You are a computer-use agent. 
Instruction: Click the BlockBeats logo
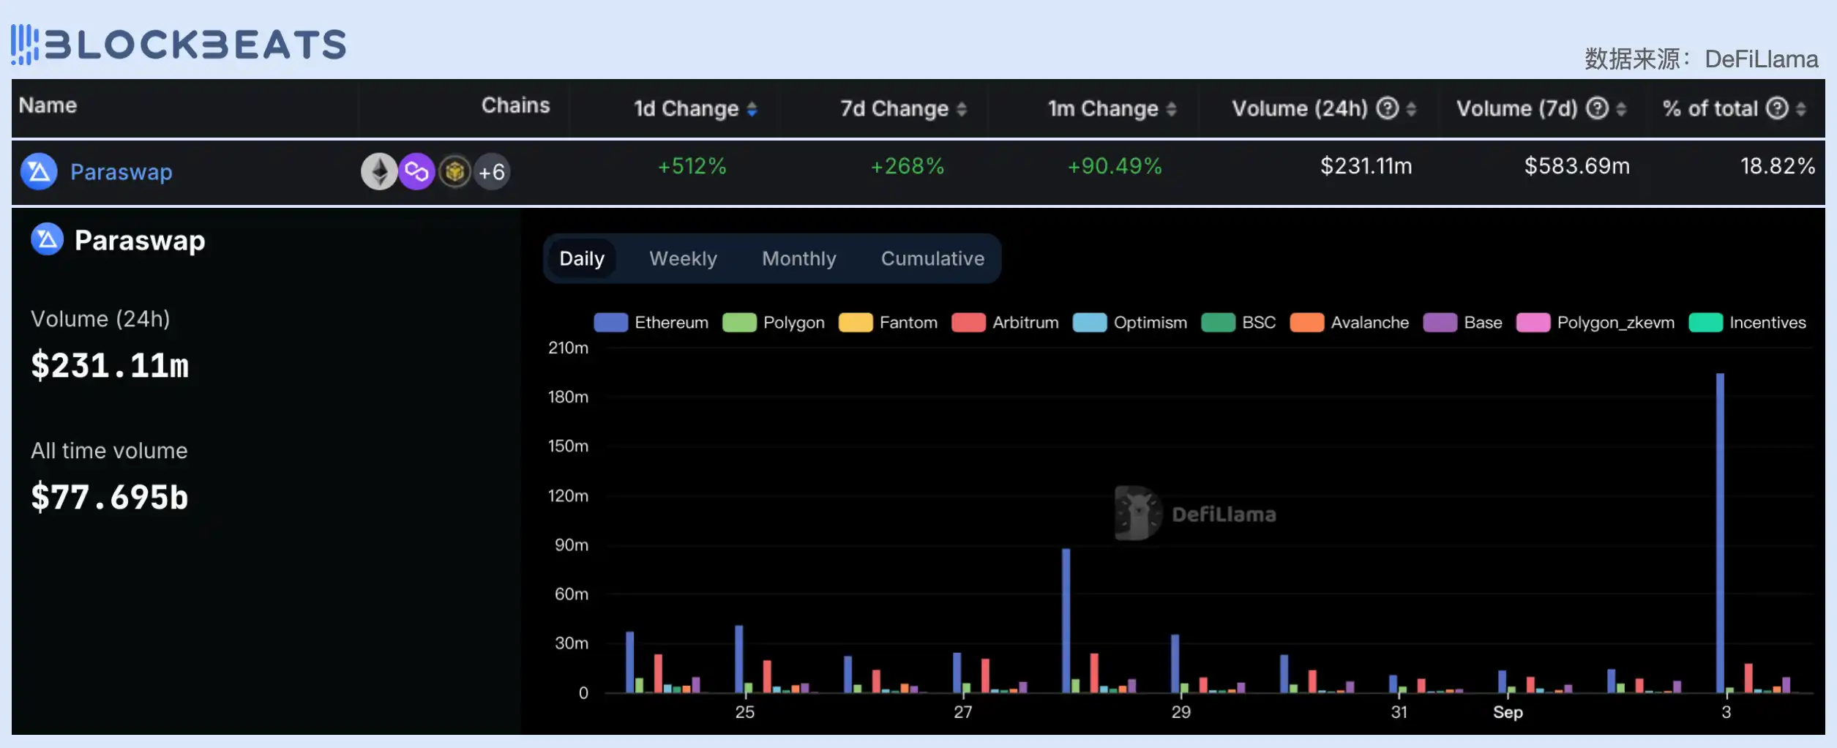tap(179, 45)
